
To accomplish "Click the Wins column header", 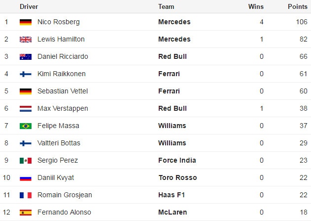I will tap(256, 7).
